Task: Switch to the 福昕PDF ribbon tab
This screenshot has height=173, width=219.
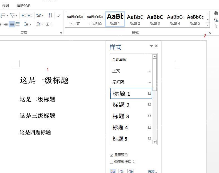Action: coord(23,6)
